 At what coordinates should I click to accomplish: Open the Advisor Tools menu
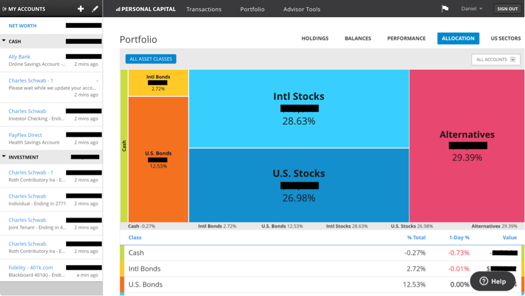coord(301,9)
